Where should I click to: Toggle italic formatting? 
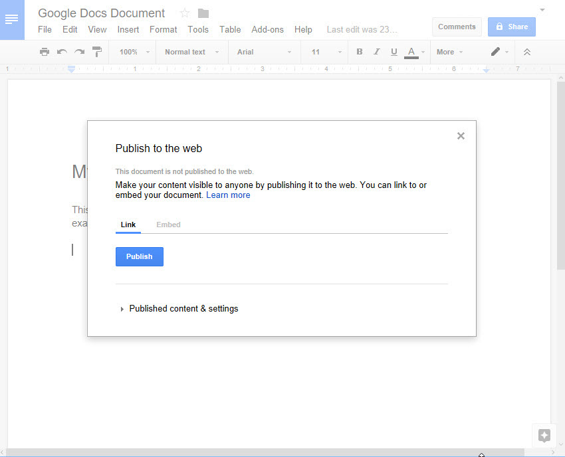[376, 52]
